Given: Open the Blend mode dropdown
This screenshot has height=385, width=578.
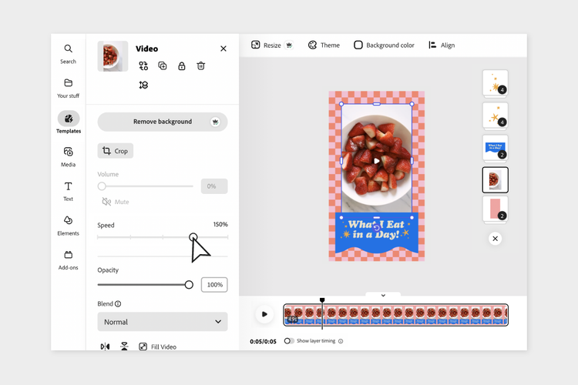Looking at the screenshot, I should (163, 322).
